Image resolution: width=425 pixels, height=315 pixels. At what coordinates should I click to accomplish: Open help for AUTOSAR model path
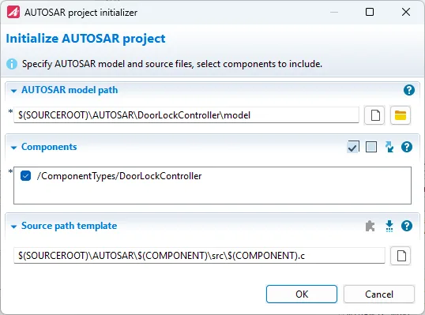point(408,90)
